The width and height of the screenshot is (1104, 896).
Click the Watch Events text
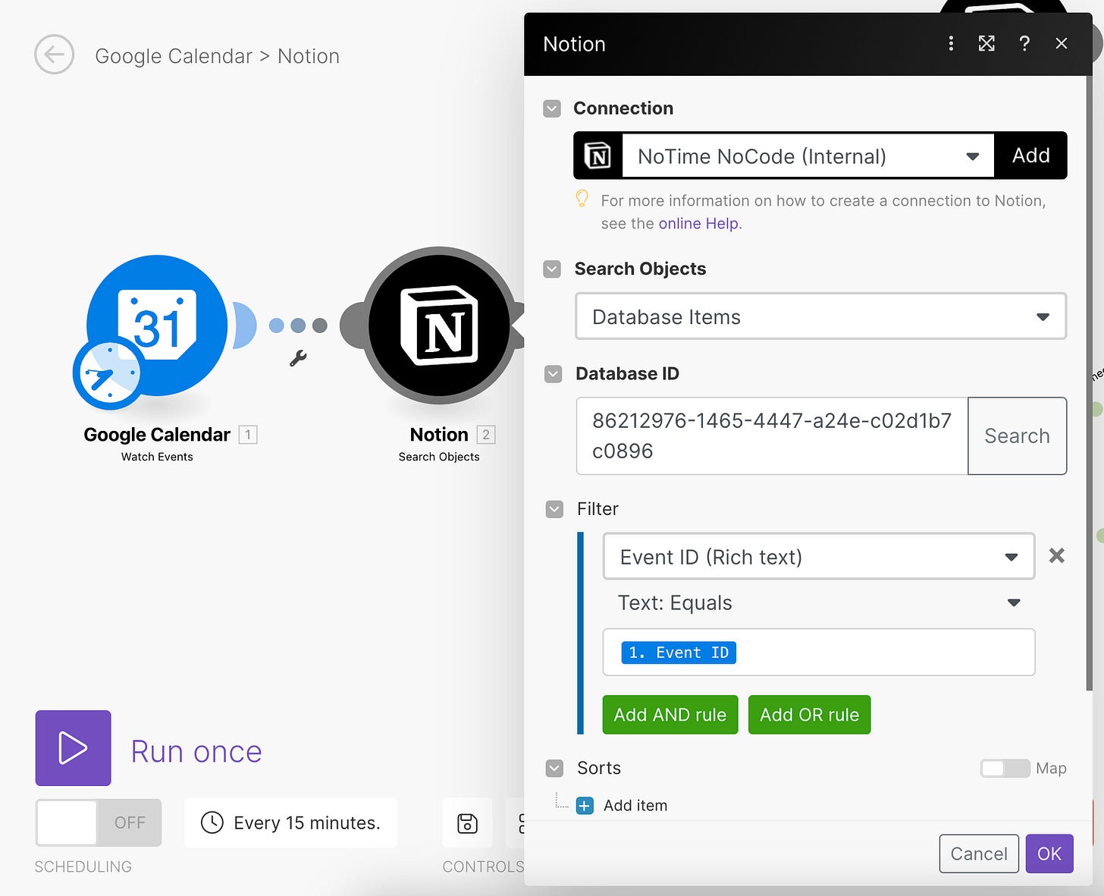[x=157, y=457]
